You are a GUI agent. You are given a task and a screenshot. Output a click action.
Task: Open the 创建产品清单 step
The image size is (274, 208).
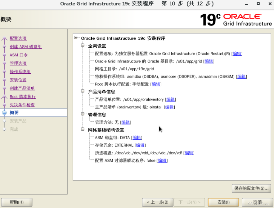[x=22, y=89]
